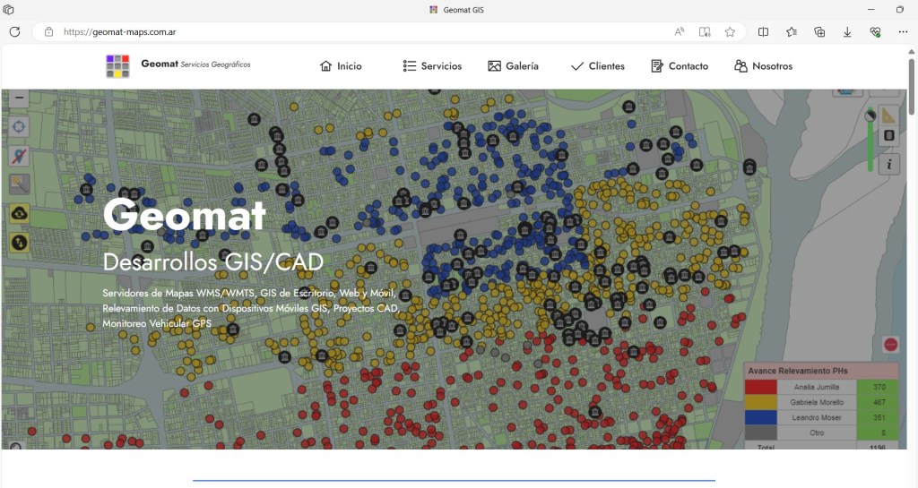Adjust the green layer opacity slider handle

pyautogui.click(x=870, y=116)
